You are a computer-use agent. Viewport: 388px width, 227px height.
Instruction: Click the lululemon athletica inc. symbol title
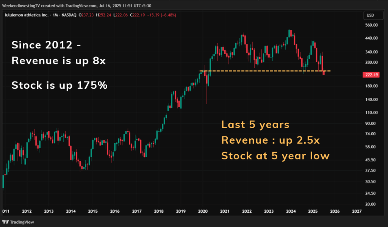27,15
